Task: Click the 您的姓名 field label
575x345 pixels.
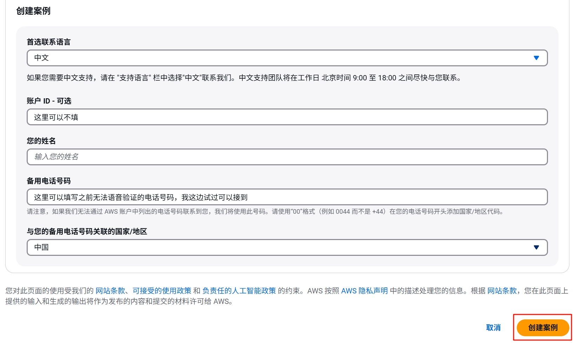Action: [41, 141]
